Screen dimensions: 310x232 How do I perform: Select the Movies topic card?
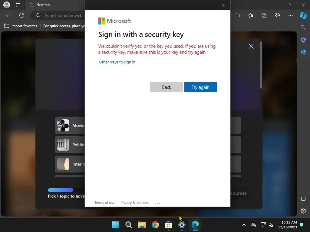click(70, 125)
